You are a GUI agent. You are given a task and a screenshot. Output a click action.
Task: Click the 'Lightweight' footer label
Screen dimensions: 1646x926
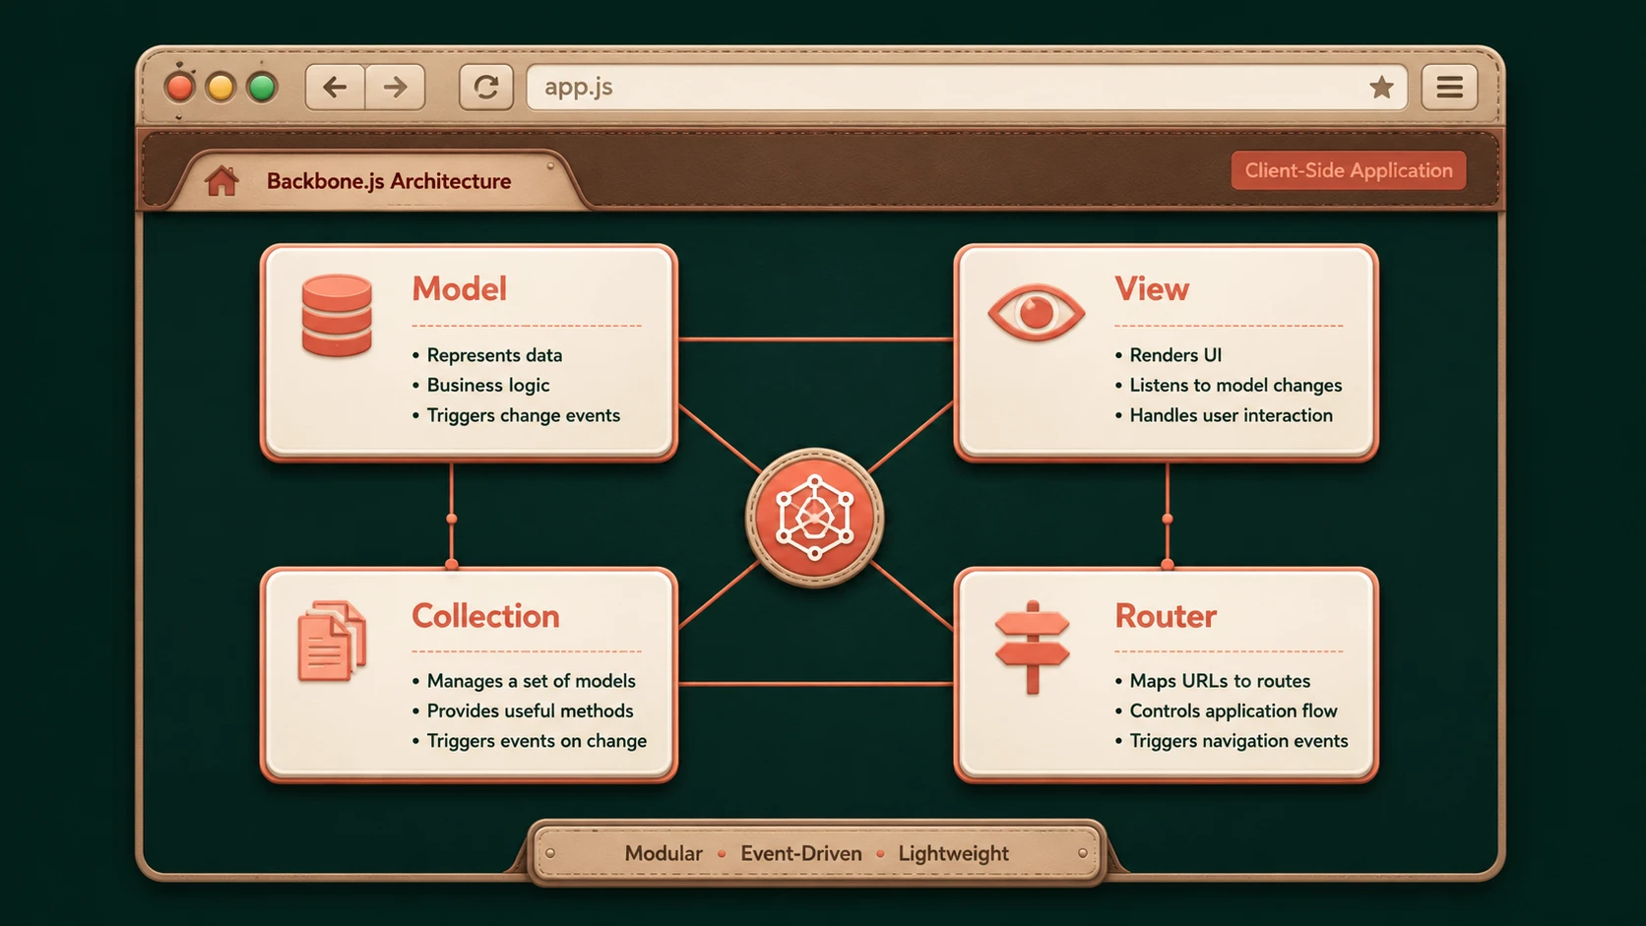click(x=953, y=853)
